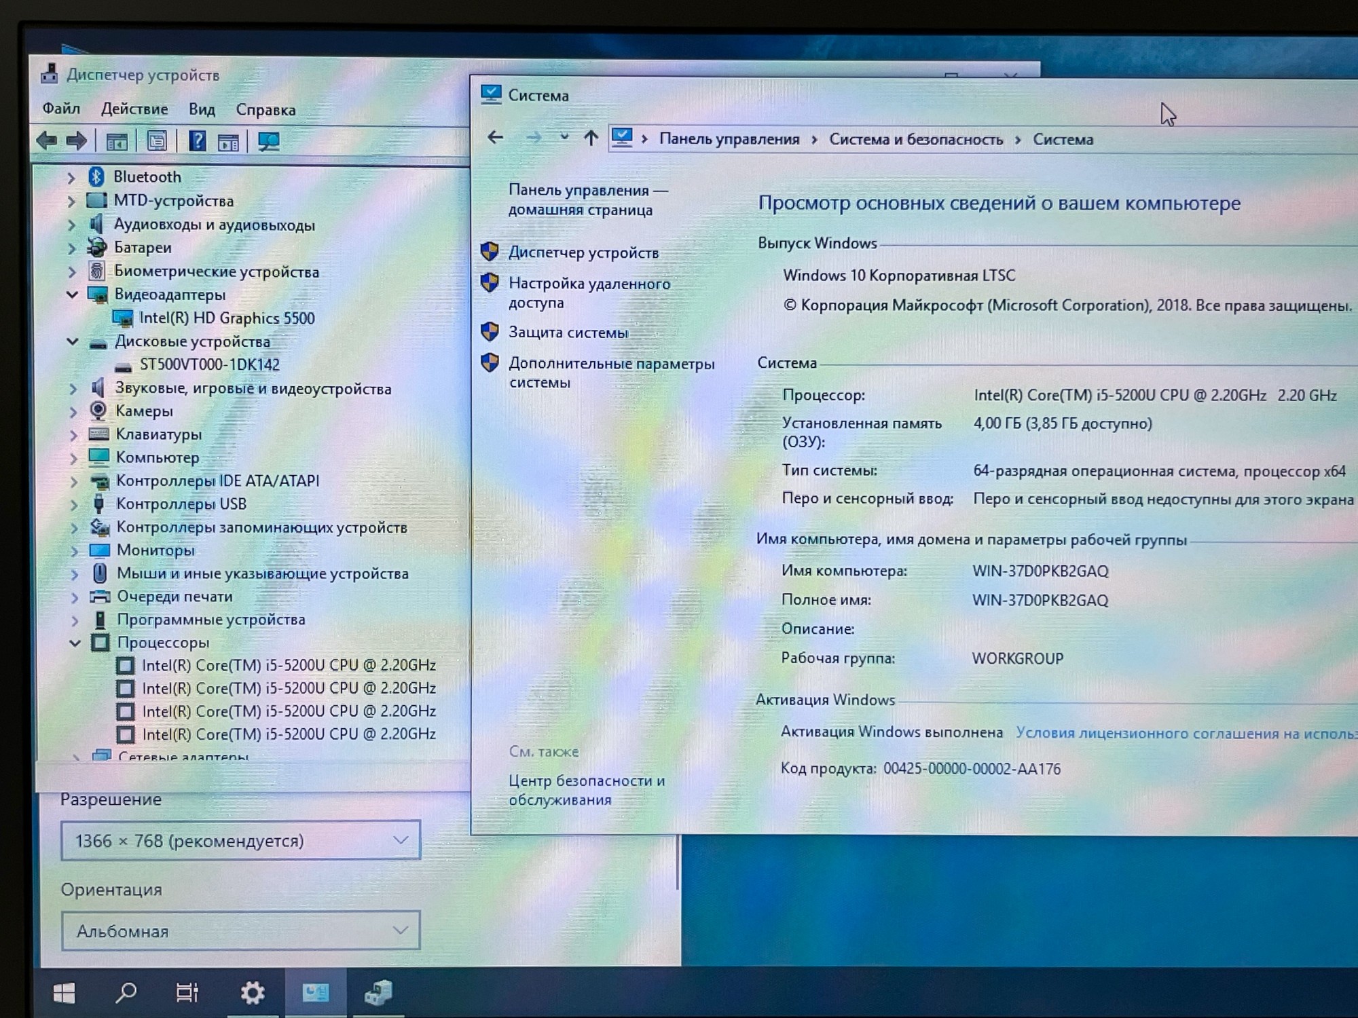The height and width of the screenshot is (1018, 1358).
Task: Open Защита системы link
Action: (568, 333)
